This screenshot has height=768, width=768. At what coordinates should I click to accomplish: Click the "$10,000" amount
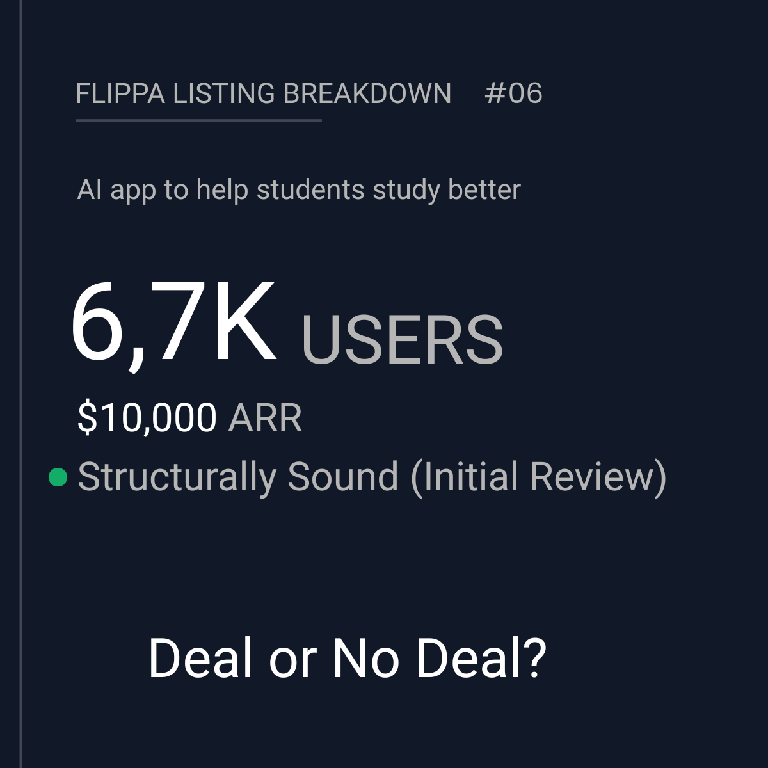coord(147,418)
